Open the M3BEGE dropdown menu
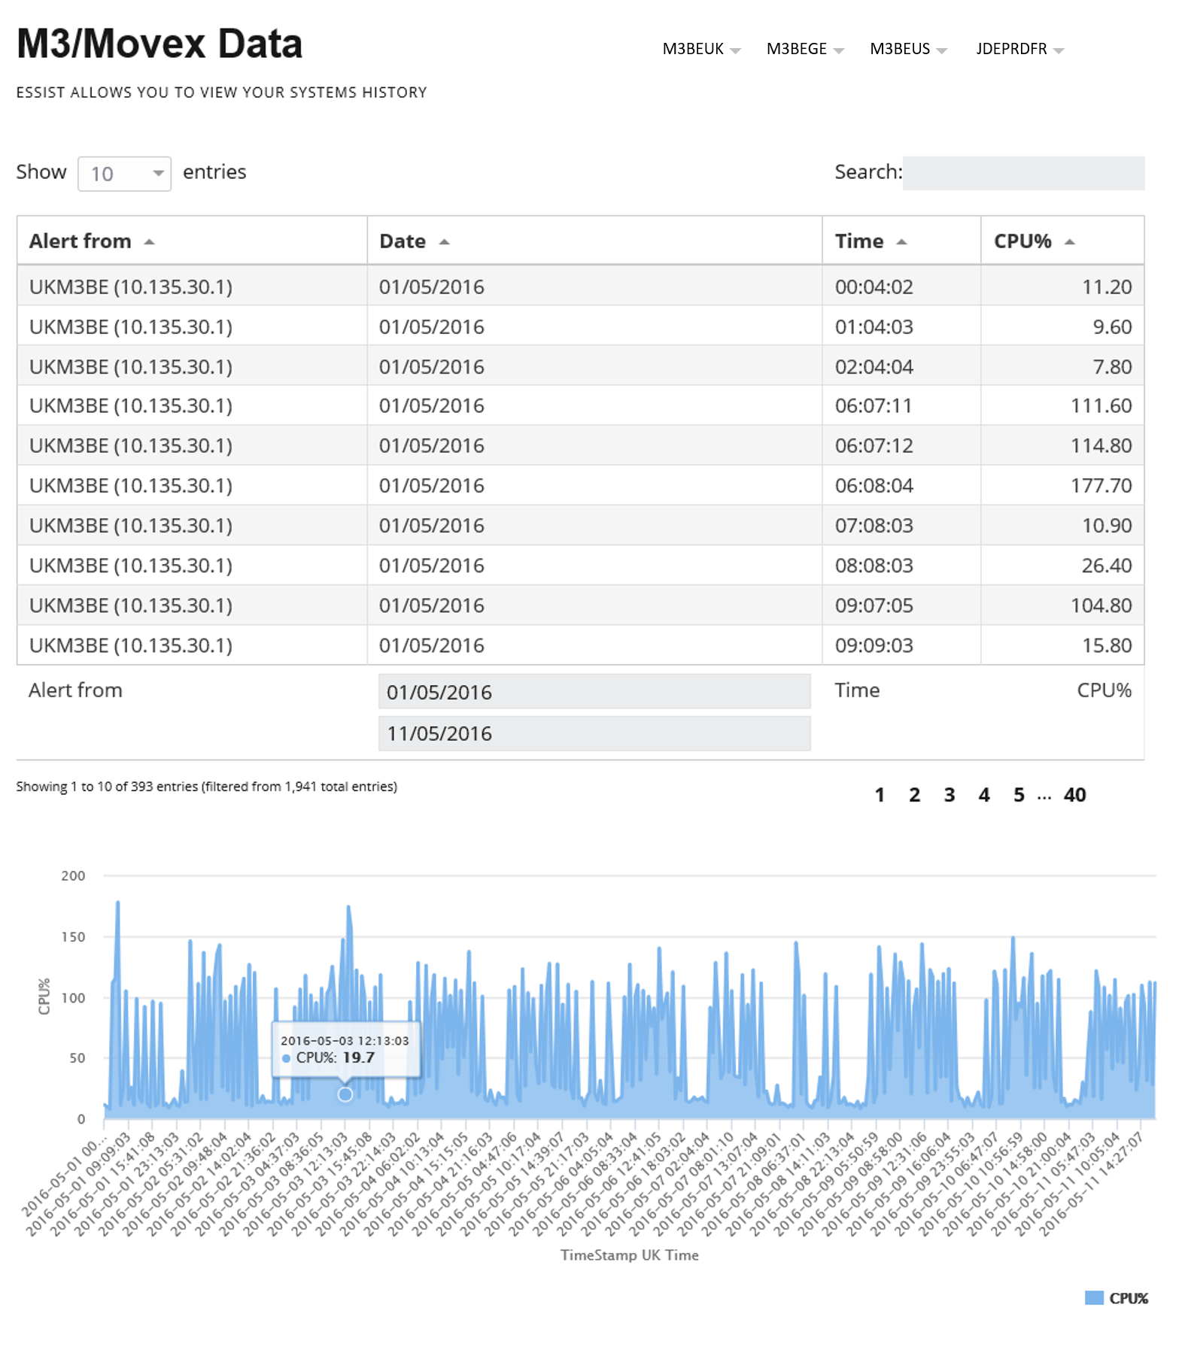 804,49
